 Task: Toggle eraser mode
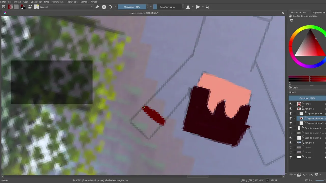(x=97, y=7)
